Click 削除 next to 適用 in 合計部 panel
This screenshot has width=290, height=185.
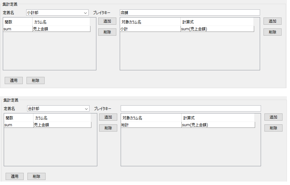point(36,176)
